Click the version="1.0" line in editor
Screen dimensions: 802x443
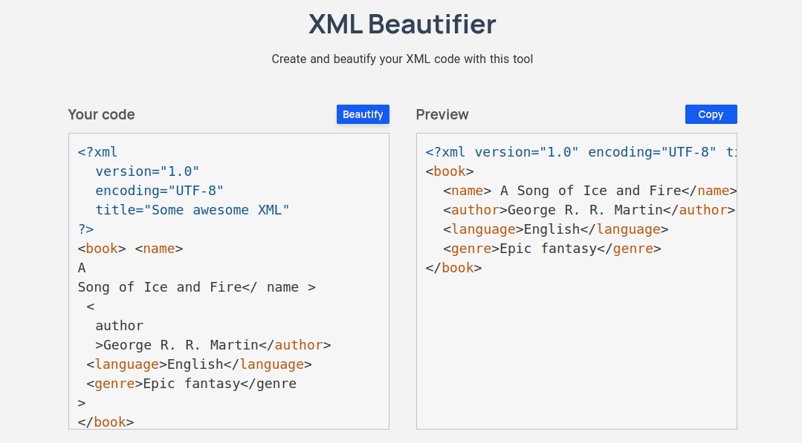[x=147, y=171]
